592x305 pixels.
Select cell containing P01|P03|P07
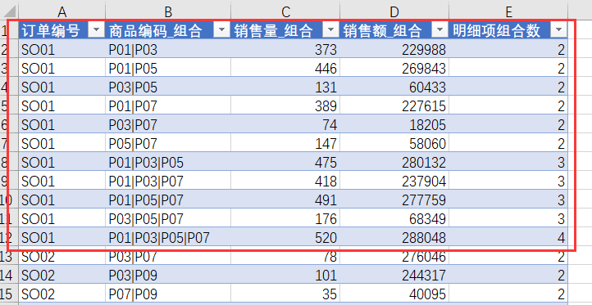pyautogui.click(x=168, y=181)
